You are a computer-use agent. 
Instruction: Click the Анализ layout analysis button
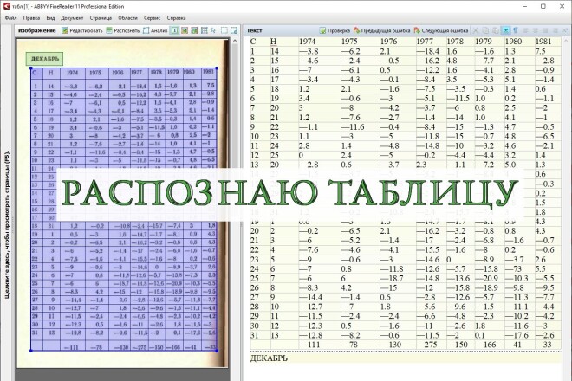point(155,30)
